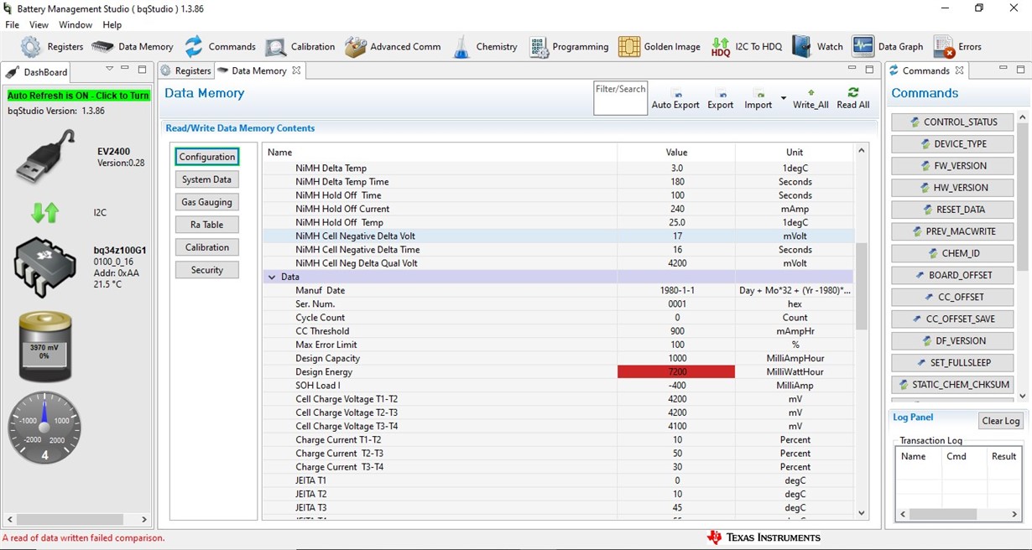The height and width of the screenshot is (550, 1032).
Task: Open the View menu
Action: 39,25
